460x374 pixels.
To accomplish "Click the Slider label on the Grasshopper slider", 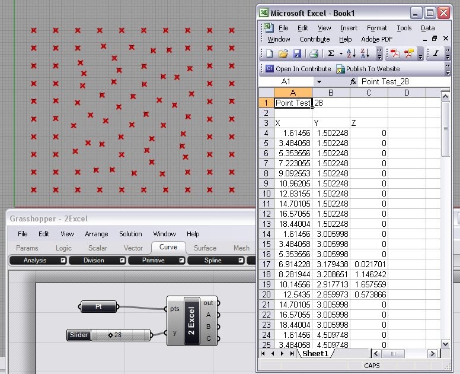I will (x=79, y=335).
